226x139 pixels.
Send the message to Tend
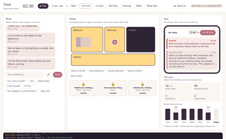tap(57, 75)
